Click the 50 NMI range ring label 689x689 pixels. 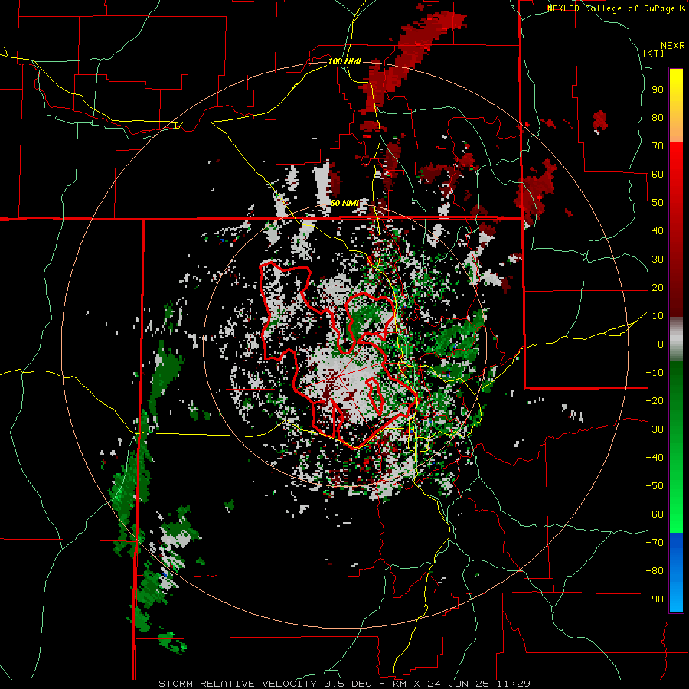(x=344, y=203)
